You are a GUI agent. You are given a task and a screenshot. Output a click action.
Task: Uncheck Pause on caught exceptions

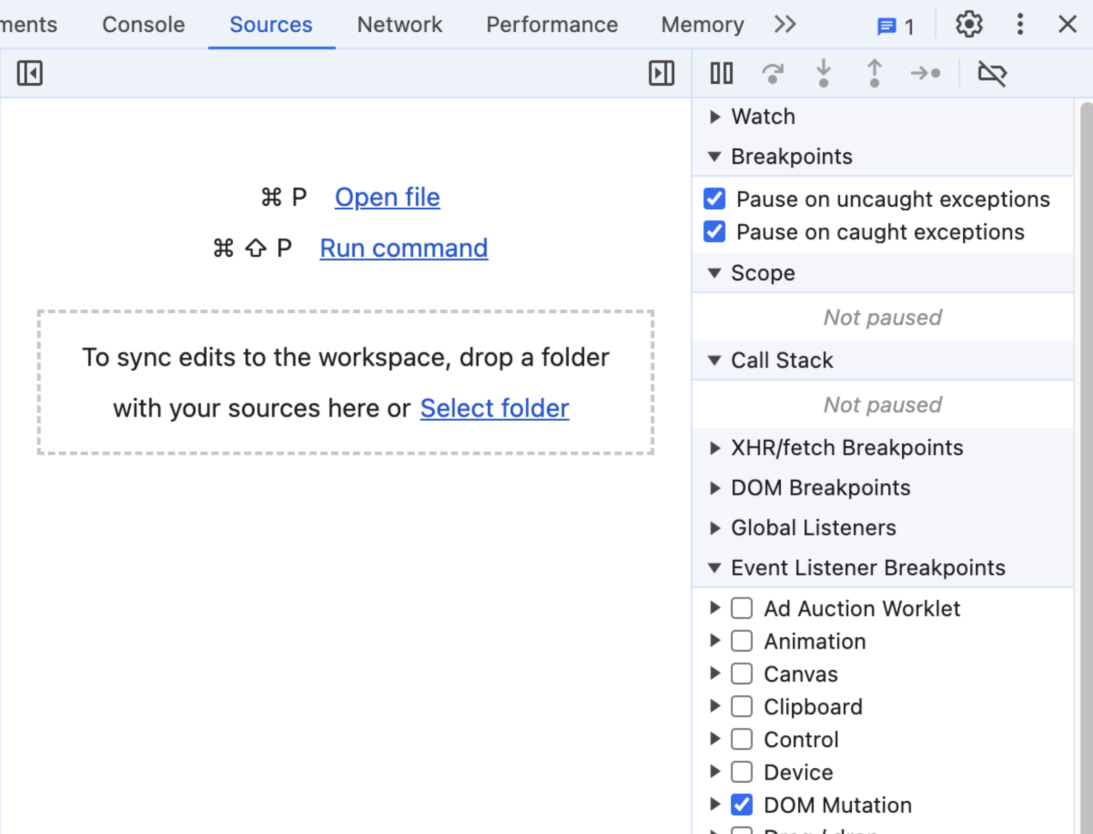(714, 231)
